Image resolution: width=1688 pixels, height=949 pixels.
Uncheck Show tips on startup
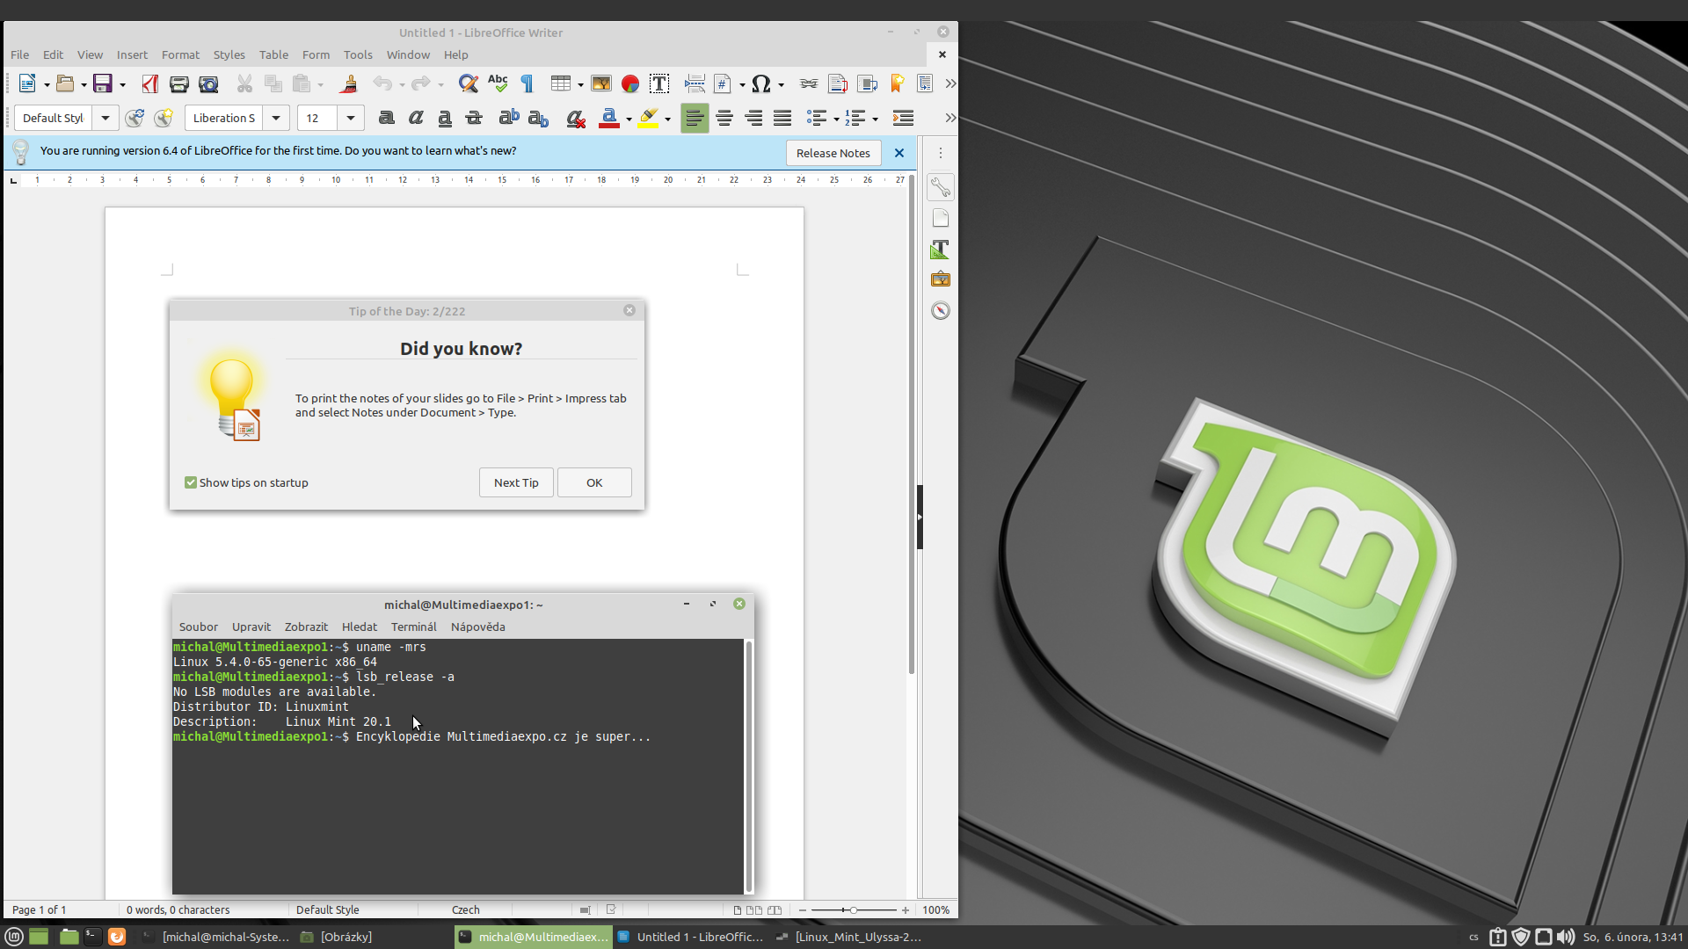(x=191, y=482)
